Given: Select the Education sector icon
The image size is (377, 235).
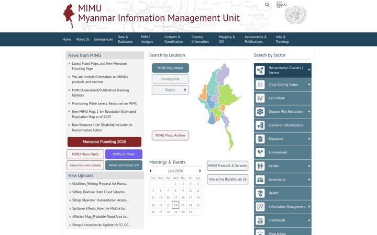Looking at the screenshot, I should click(260, 139).
